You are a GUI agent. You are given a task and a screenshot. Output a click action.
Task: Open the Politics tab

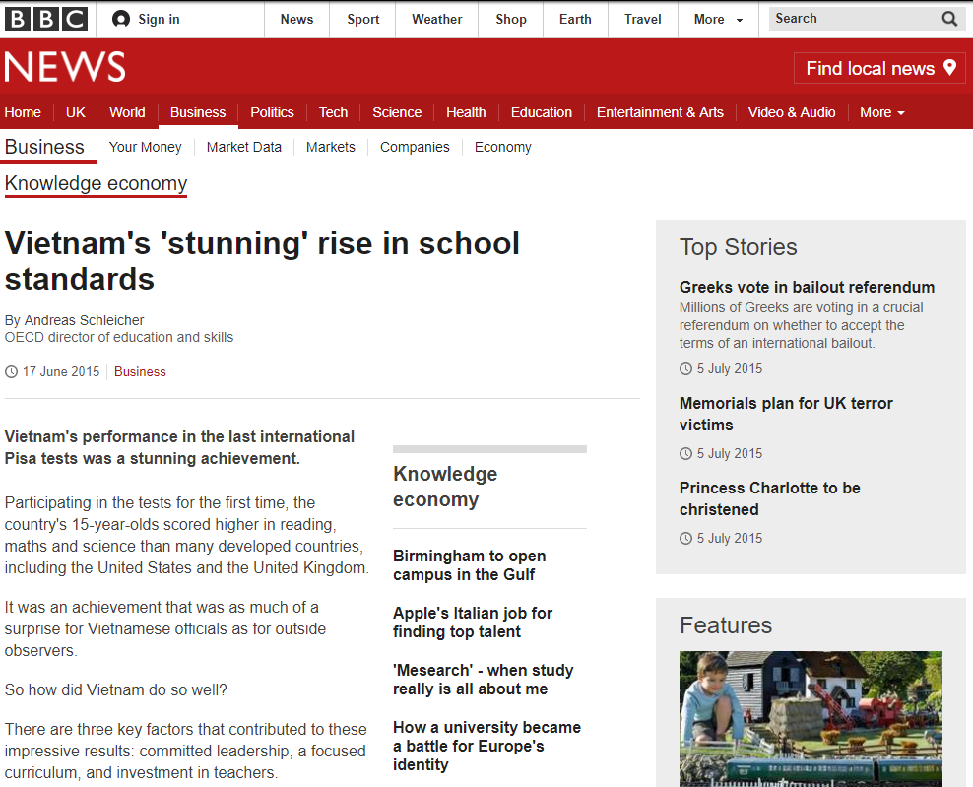tap(272, 112)
